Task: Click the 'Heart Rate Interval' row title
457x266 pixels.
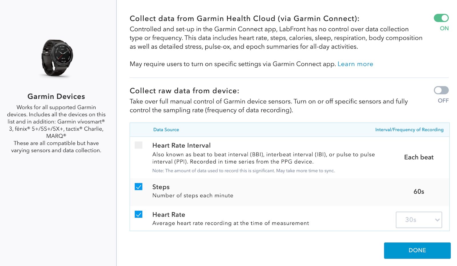Action: point(181,146)
